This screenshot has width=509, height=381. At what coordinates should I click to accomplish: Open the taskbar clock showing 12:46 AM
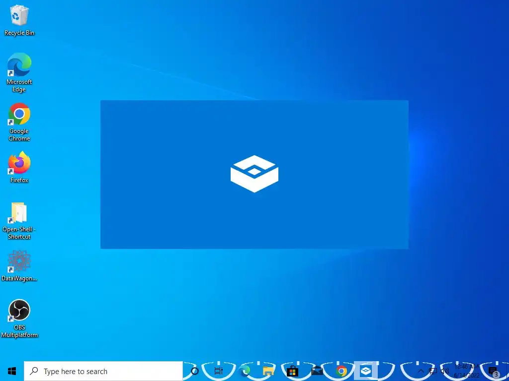pyautogui.click(x=467, y=371)
